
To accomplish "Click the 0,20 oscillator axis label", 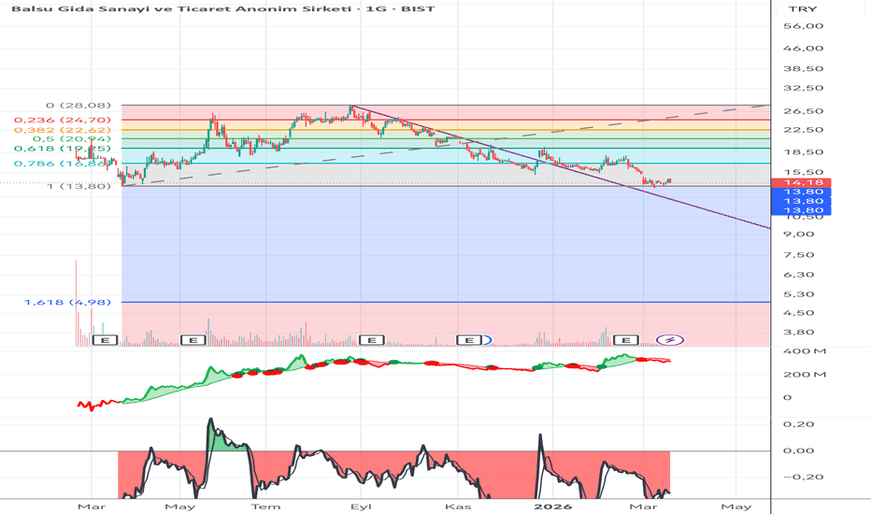I will pos(799,424).
